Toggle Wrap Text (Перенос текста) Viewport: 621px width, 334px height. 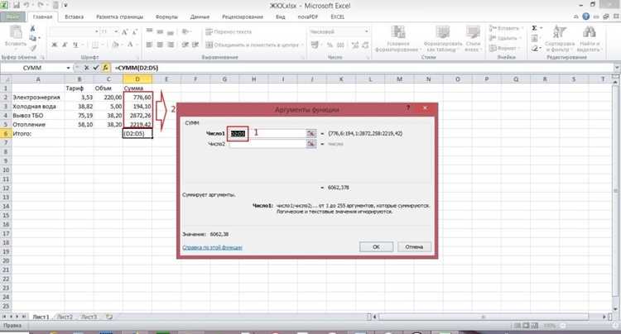[229, 31]
